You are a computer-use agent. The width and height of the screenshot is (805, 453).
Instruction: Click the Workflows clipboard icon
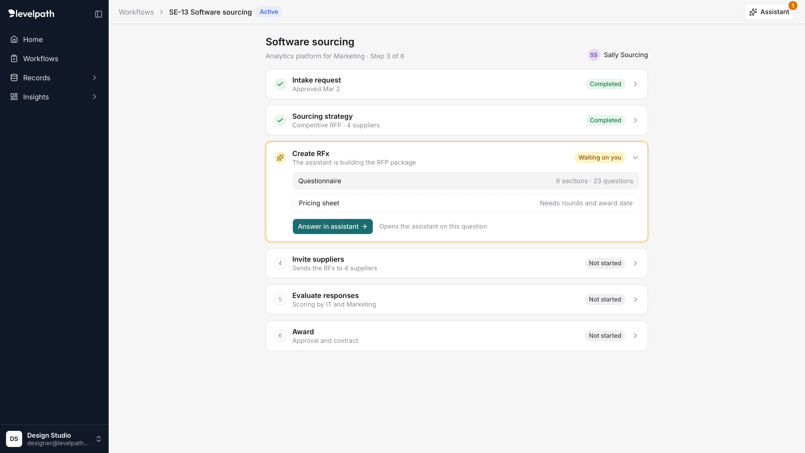click(x=14, y=58)
